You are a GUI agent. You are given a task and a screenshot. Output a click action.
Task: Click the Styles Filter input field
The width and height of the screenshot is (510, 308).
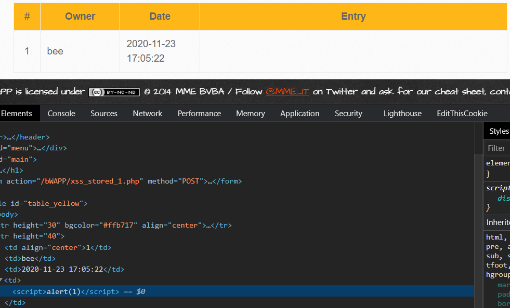(x=498, y=148)
